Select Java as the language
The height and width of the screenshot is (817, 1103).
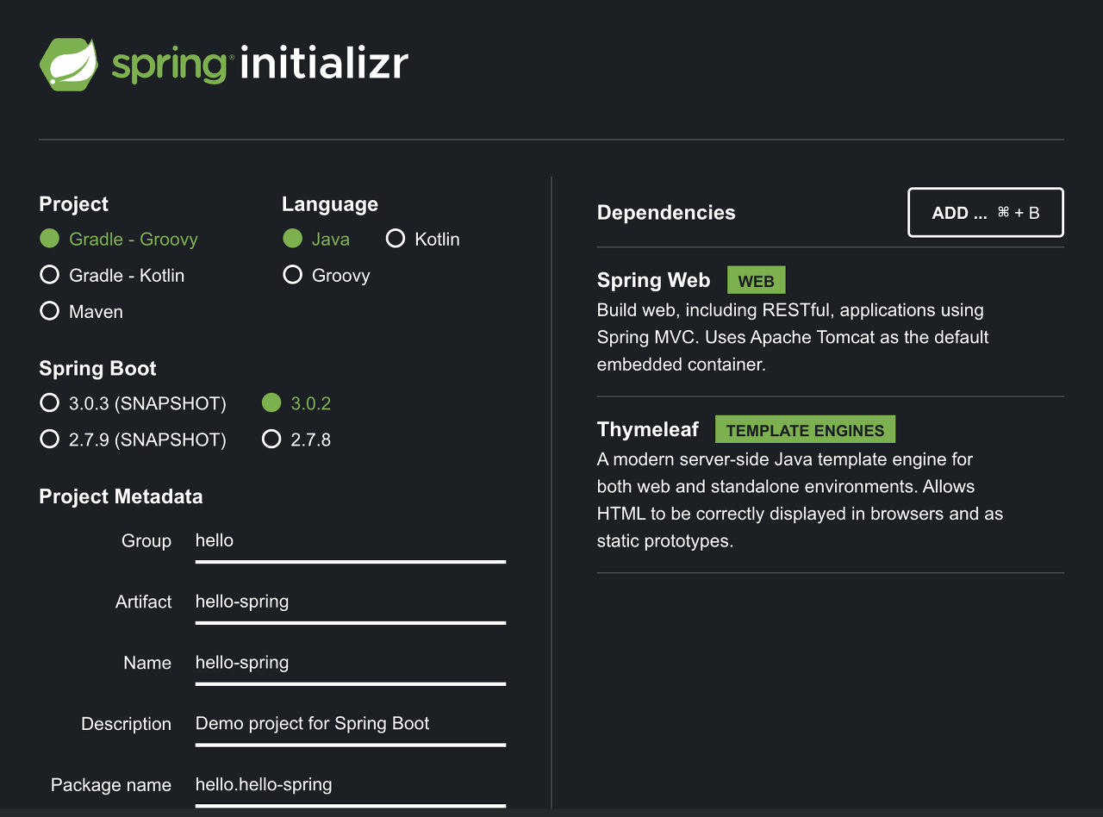click(x=316, y=239)
